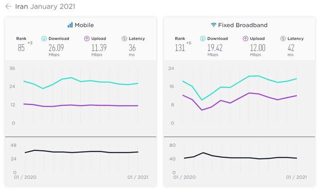Click the Mobile rank value 85
This screenshot has height=190, width=319.
21,48
